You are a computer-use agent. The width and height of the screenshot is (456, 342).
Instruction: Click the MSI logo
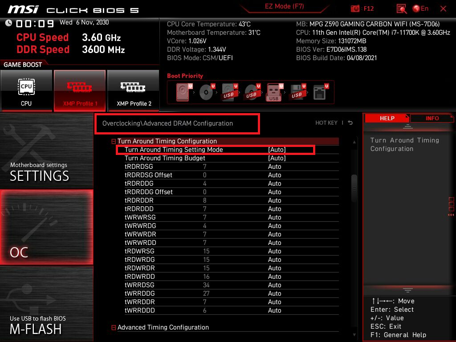tap(23, 9)
